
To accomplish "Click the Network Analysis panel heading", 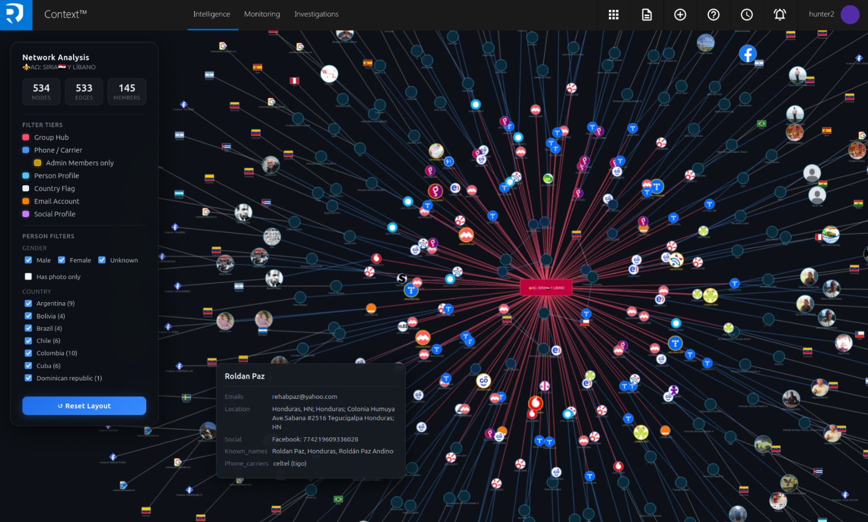I will pyautogui.click(x=56, y=57).
